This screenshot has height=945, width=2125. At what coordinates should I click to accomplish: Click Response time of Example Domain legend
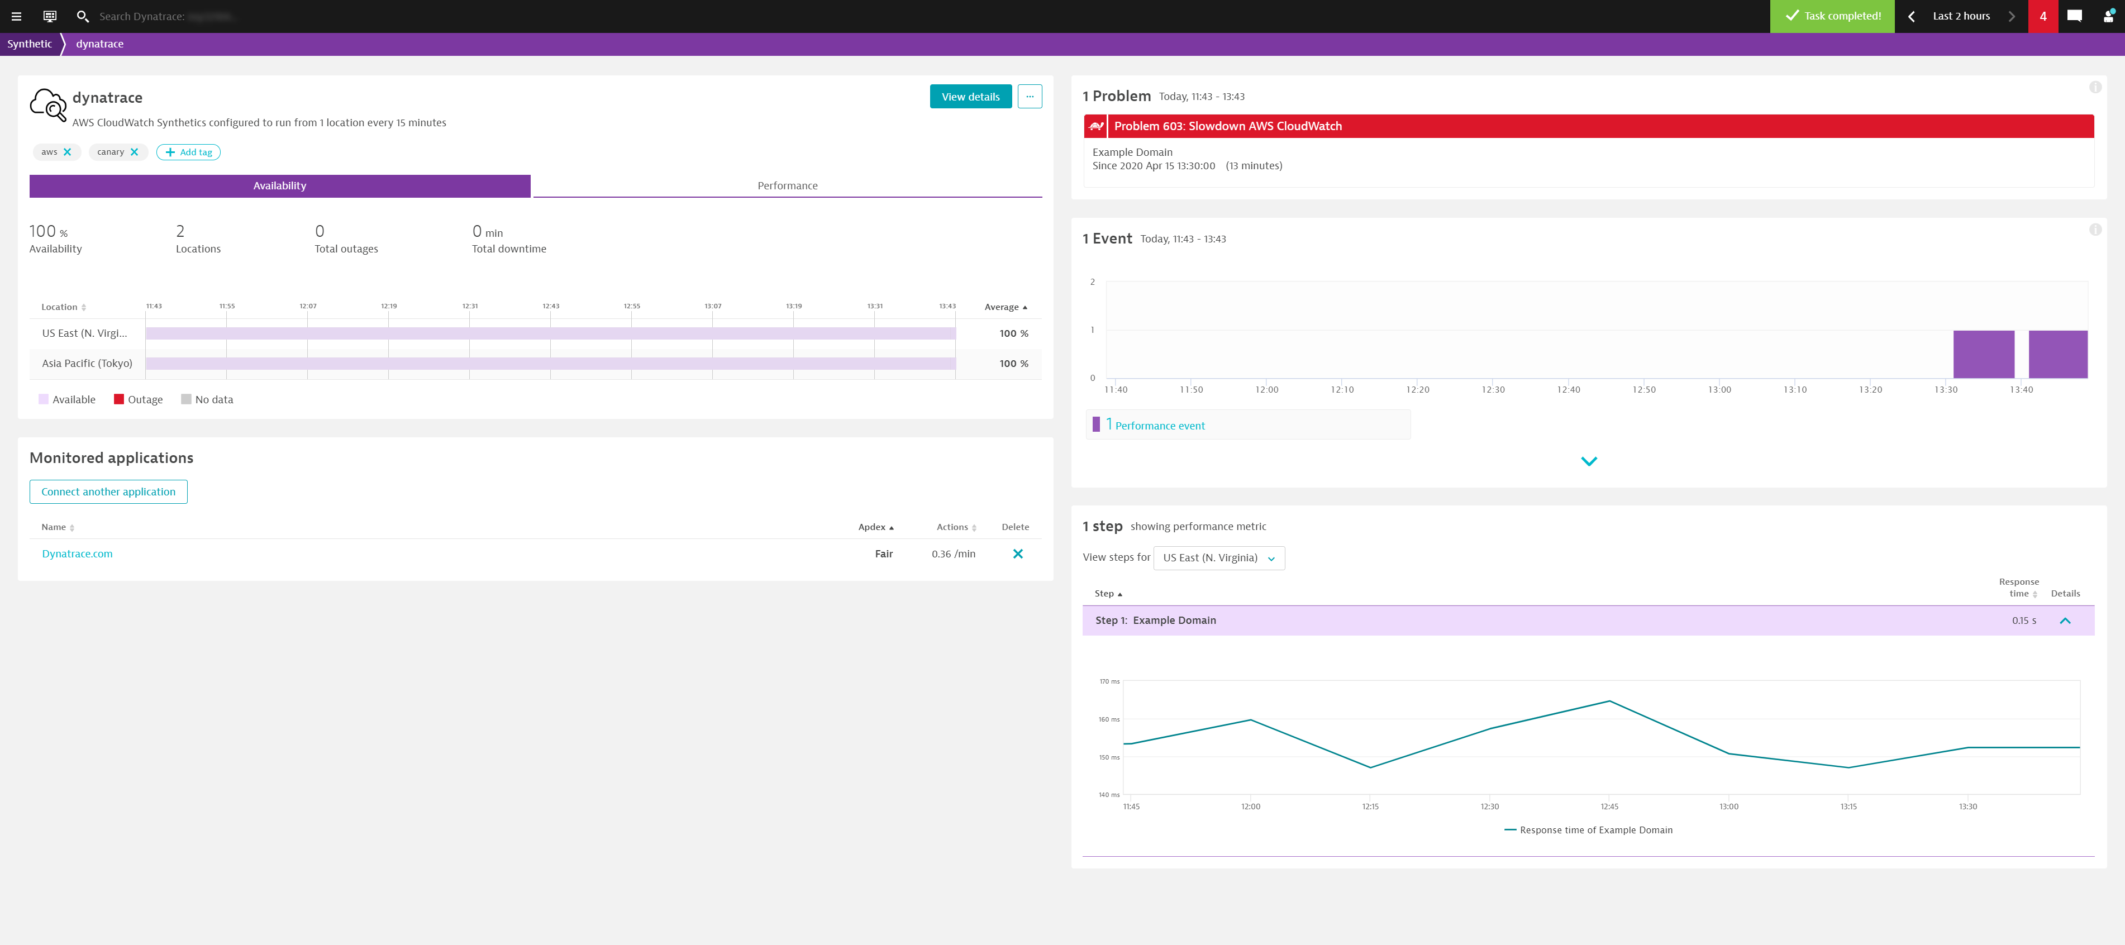click(x=1588, y=831)
